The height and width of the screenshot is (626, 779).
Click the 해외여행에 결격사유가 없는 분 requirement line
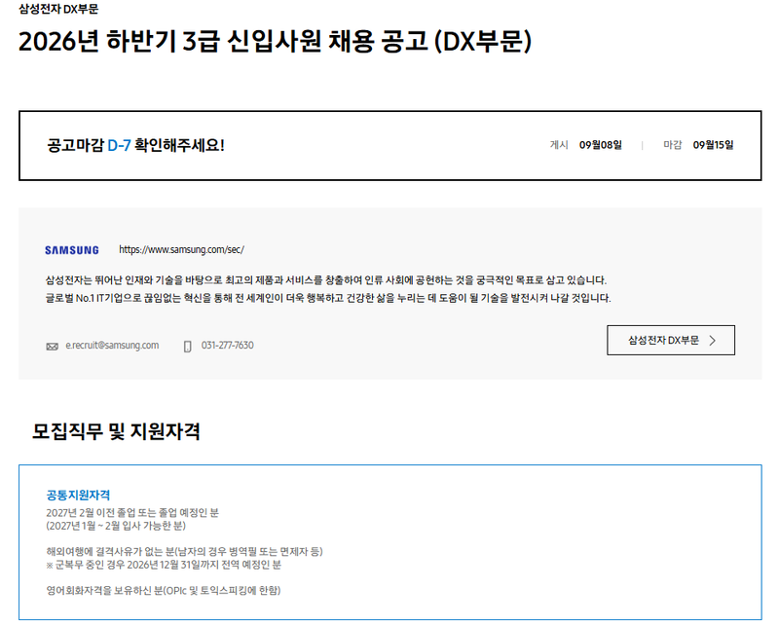coord(184,551)
